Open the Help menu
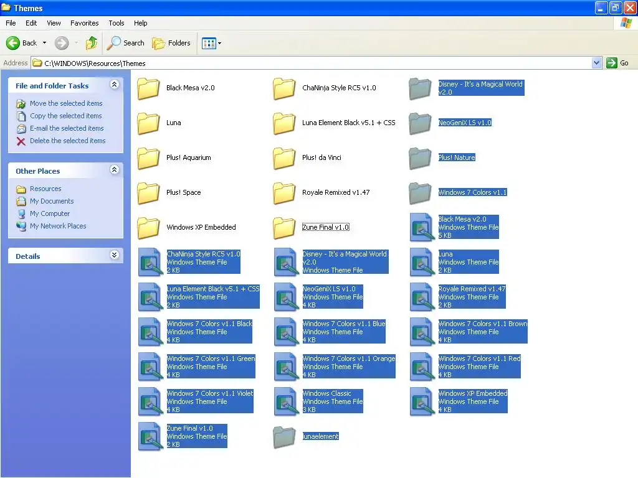The width and height of the screenshot is (638, 478). [x=141, y=23]
